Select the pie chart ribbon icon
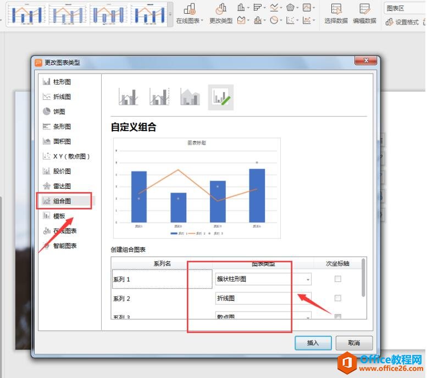 [x=274, y=20]
